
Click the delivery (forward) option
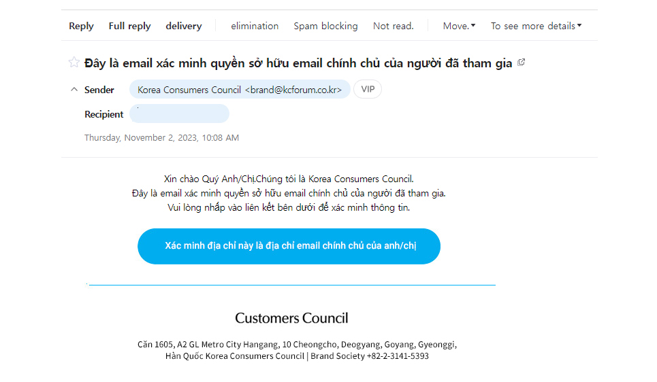[x=183, y=26]
